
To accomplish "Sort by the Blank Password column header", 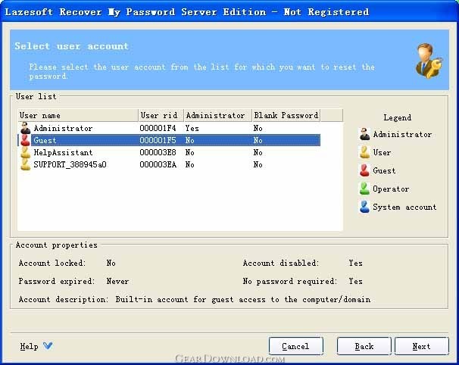I will point(286,115).
